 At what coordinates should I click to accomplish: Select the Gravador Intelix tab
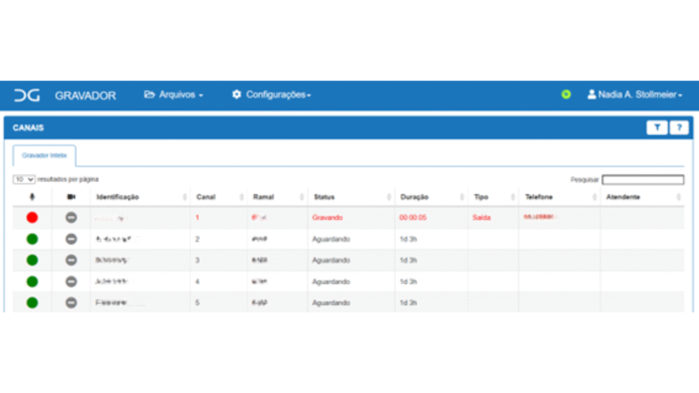(44, 156)
